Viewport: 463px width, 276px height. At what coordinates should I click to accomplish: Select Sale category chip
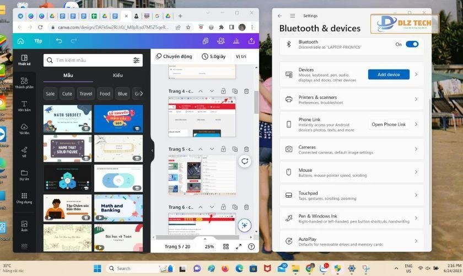[50, 93]
